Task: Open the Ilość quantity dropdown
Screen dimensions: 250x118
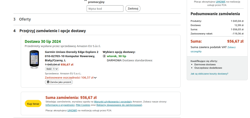Action: (x=52, y=69)
